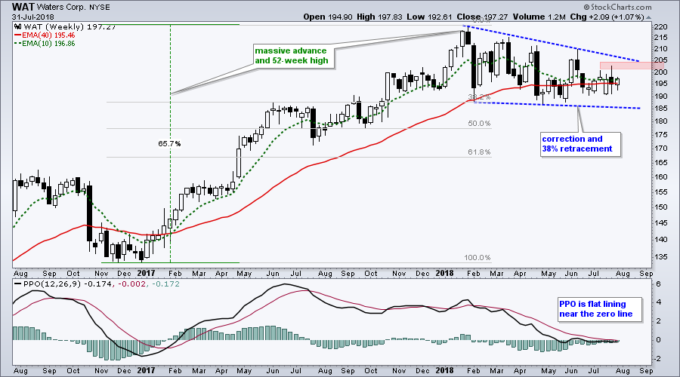Click the 0 label on PPO scale
680x377 pixels.
(x=658, y=340)
